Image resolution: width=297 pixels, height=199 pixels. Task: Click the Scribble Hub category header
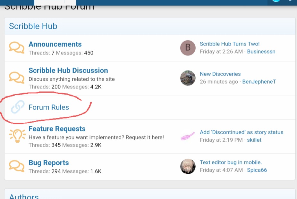(33, 26)
